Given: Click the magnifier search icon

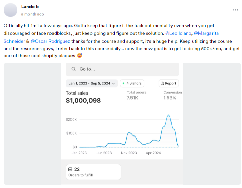Looking at the screenshot, I should pyautogui.click(x=73, y=69).
